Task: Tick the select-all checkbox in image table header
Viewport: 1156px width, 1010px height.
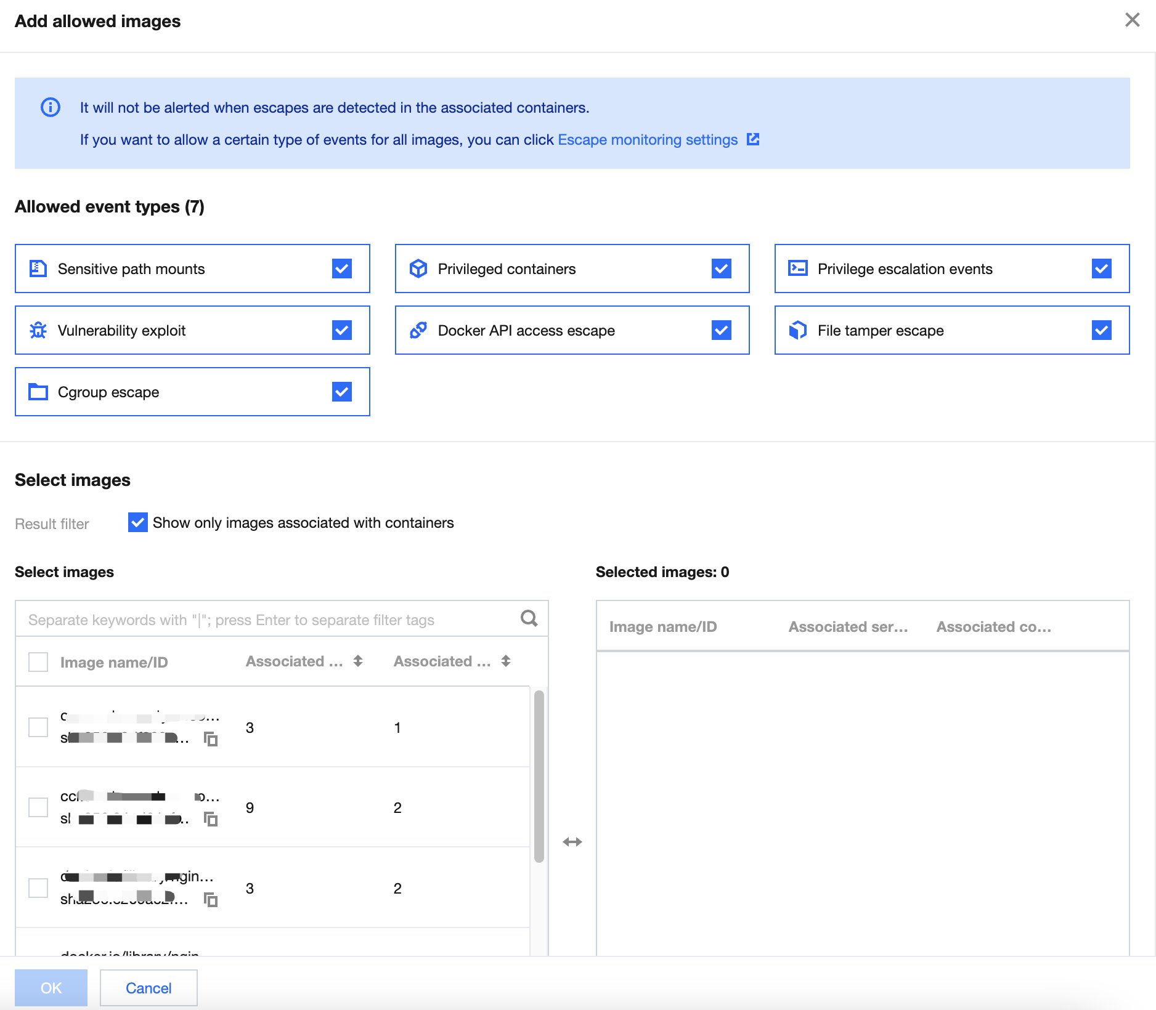Action: click(x=38, y=662)
